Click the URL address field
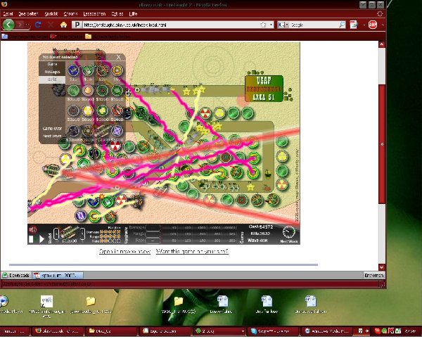The width and height of the screenshot is (422, 339). [x=169, y=24]
